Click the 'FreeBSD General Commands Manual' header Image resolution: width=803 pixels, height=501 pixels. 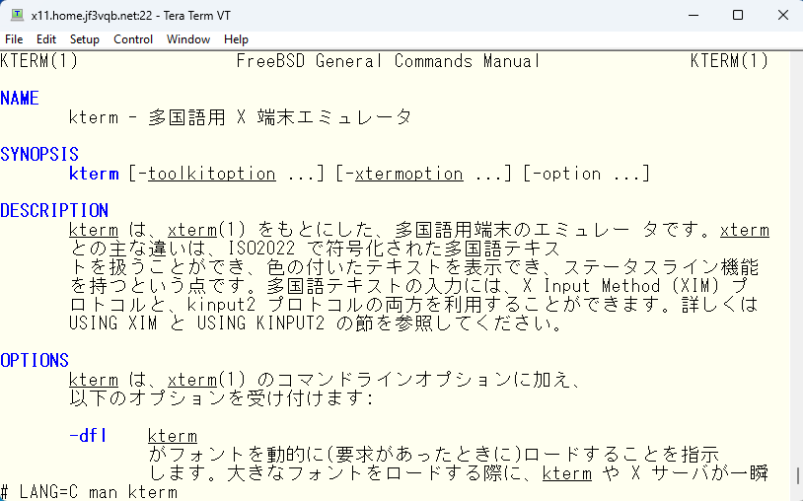(389, 61)
